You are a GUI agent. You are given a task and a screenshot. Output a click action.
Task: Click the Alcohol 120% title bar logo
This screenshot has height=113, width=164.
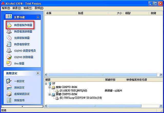(x=3, y=4)
